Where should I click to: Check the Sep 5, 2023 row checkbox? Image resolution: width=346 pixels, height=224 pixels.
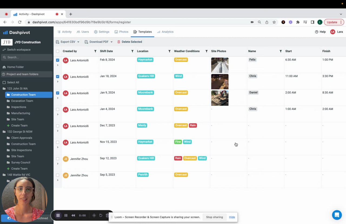[58, 175]
